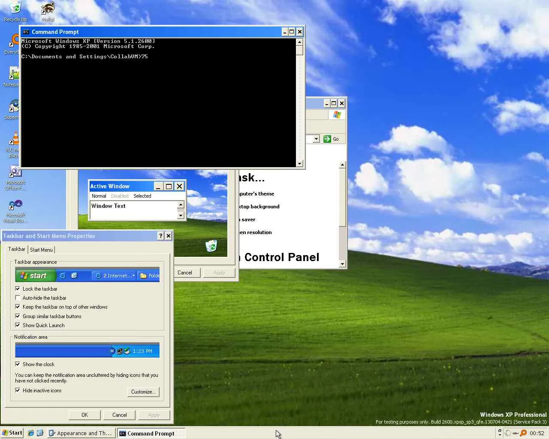
Task: Select the Supermium desktop shortcut
Action: (12, 110)
